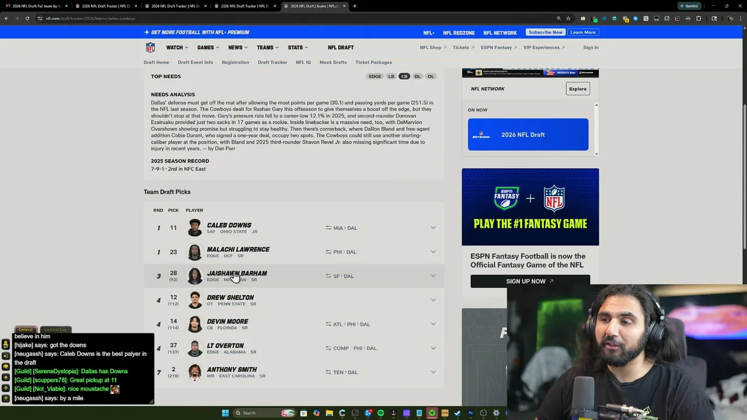Expand Devin Moore pick details

(433, 324)
